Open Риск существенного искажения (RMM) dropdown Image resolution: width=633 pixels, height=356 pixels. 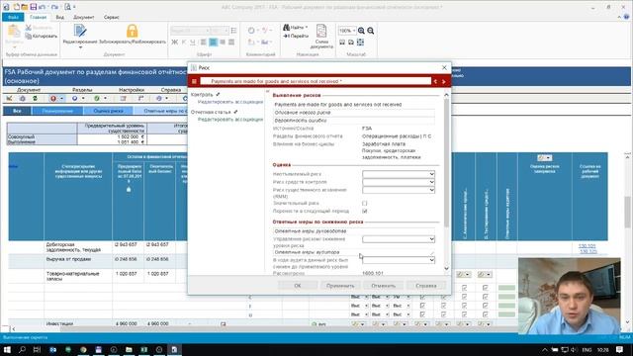[x=399, y=190]
